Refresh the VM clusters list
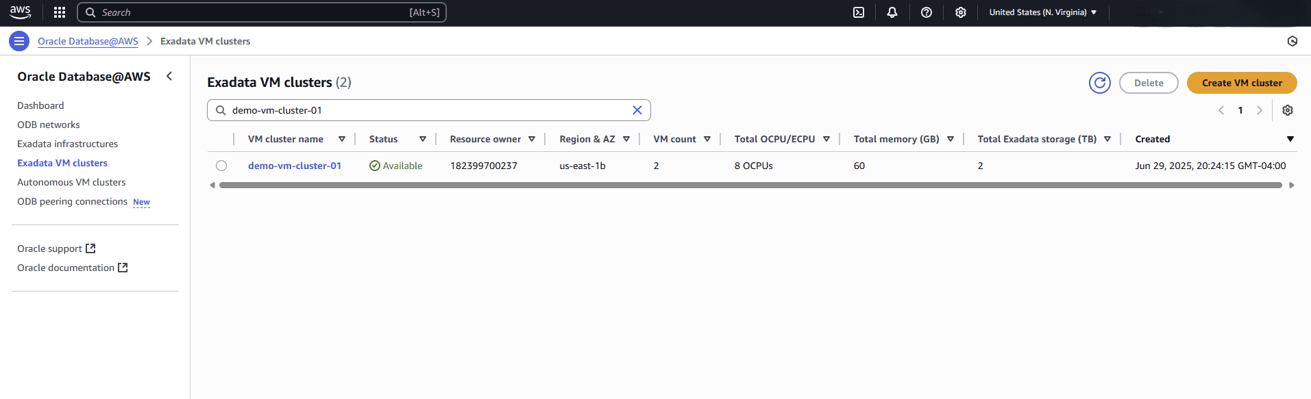 tap(1100, 83)
